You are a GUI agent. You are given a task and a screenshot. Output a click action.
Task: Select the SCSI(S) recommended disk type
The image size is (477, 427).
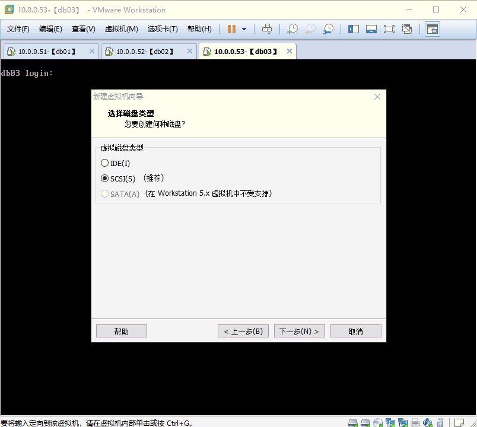point(105,179)
